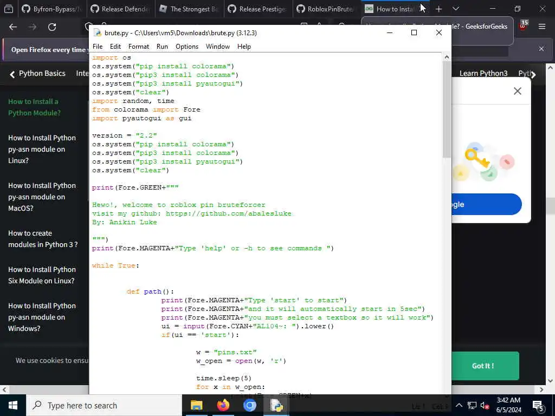Show hidden system tray icons
The image size is (555, 416).
pos(459,405)
